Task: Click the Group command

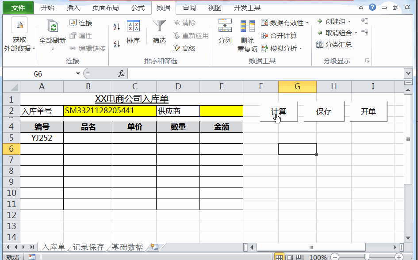Action: point(331,21)
